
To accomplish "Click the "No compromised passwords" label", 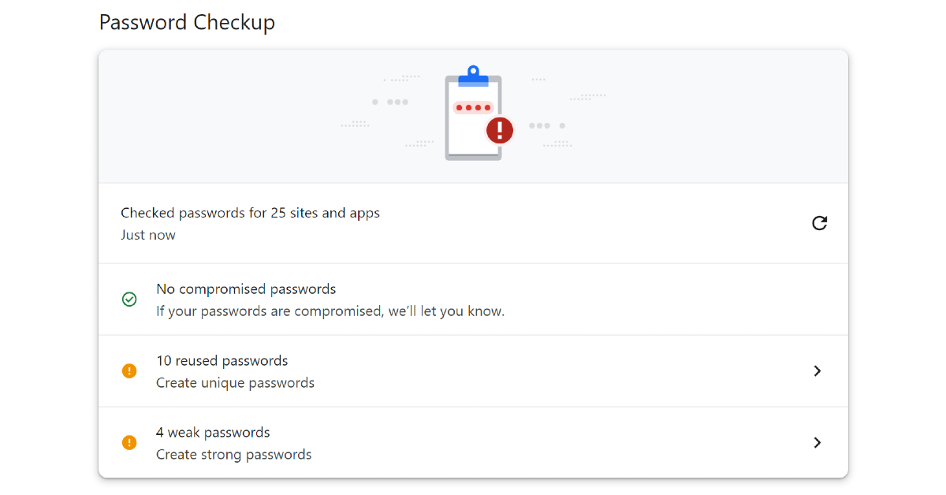I will coord(246,289).
